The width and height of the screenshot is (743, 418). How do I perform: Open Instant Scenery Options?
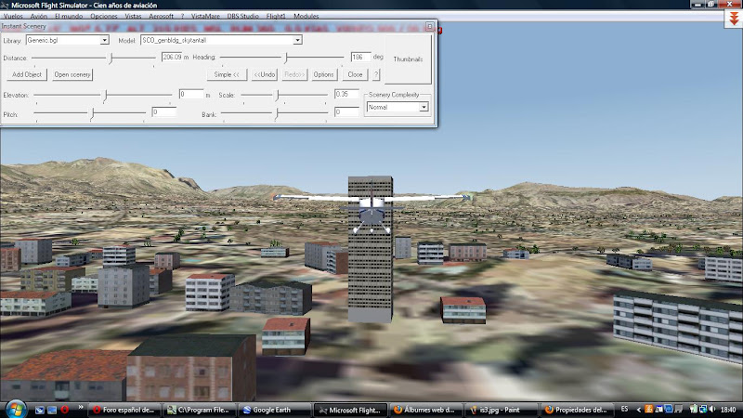(x=323, y=74)
